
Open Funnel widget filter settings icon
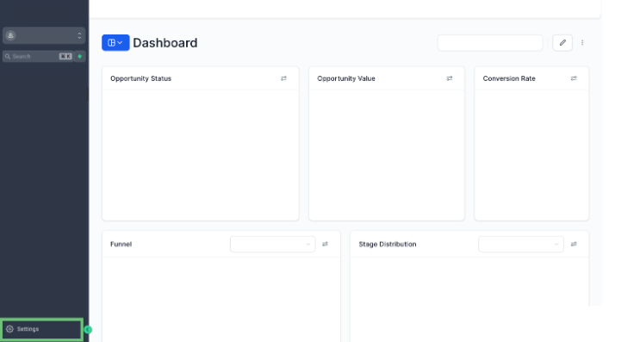pyautogui.click(x=325, y=244)
